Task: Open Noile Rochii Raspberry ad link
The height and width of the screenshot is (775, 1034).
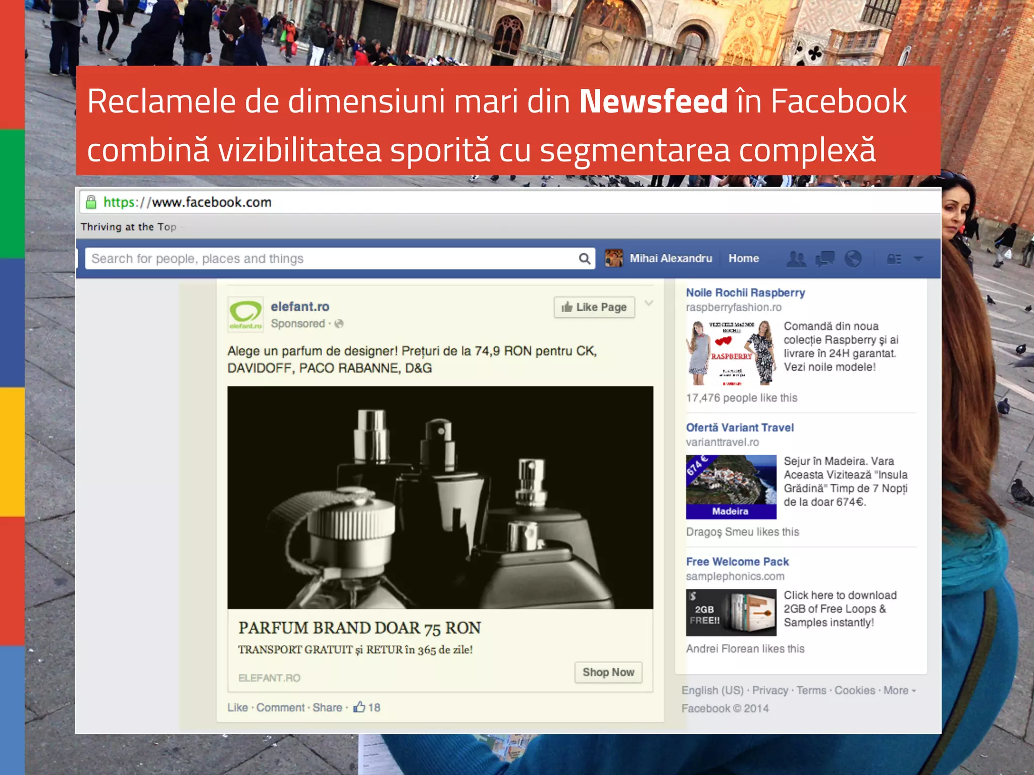Action: (745, 293)
